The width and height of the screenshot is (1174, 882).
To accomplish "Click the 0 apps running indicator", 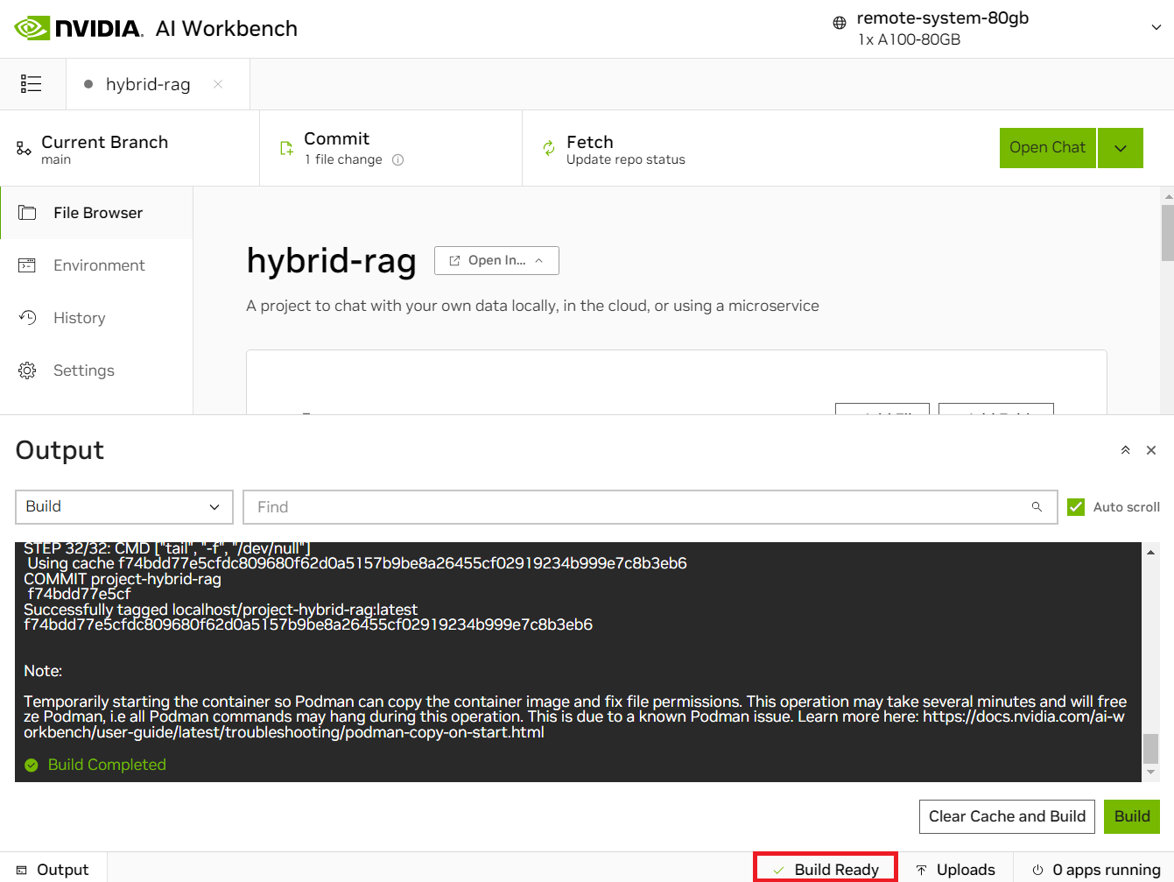I will click(1095, 870).
